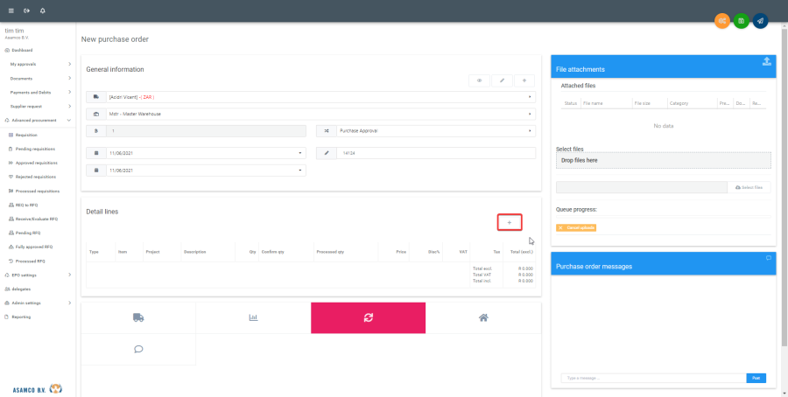Switch to the chart statistics tab
Viewport: 788px width, 397px height.
[x=253, y=318]
